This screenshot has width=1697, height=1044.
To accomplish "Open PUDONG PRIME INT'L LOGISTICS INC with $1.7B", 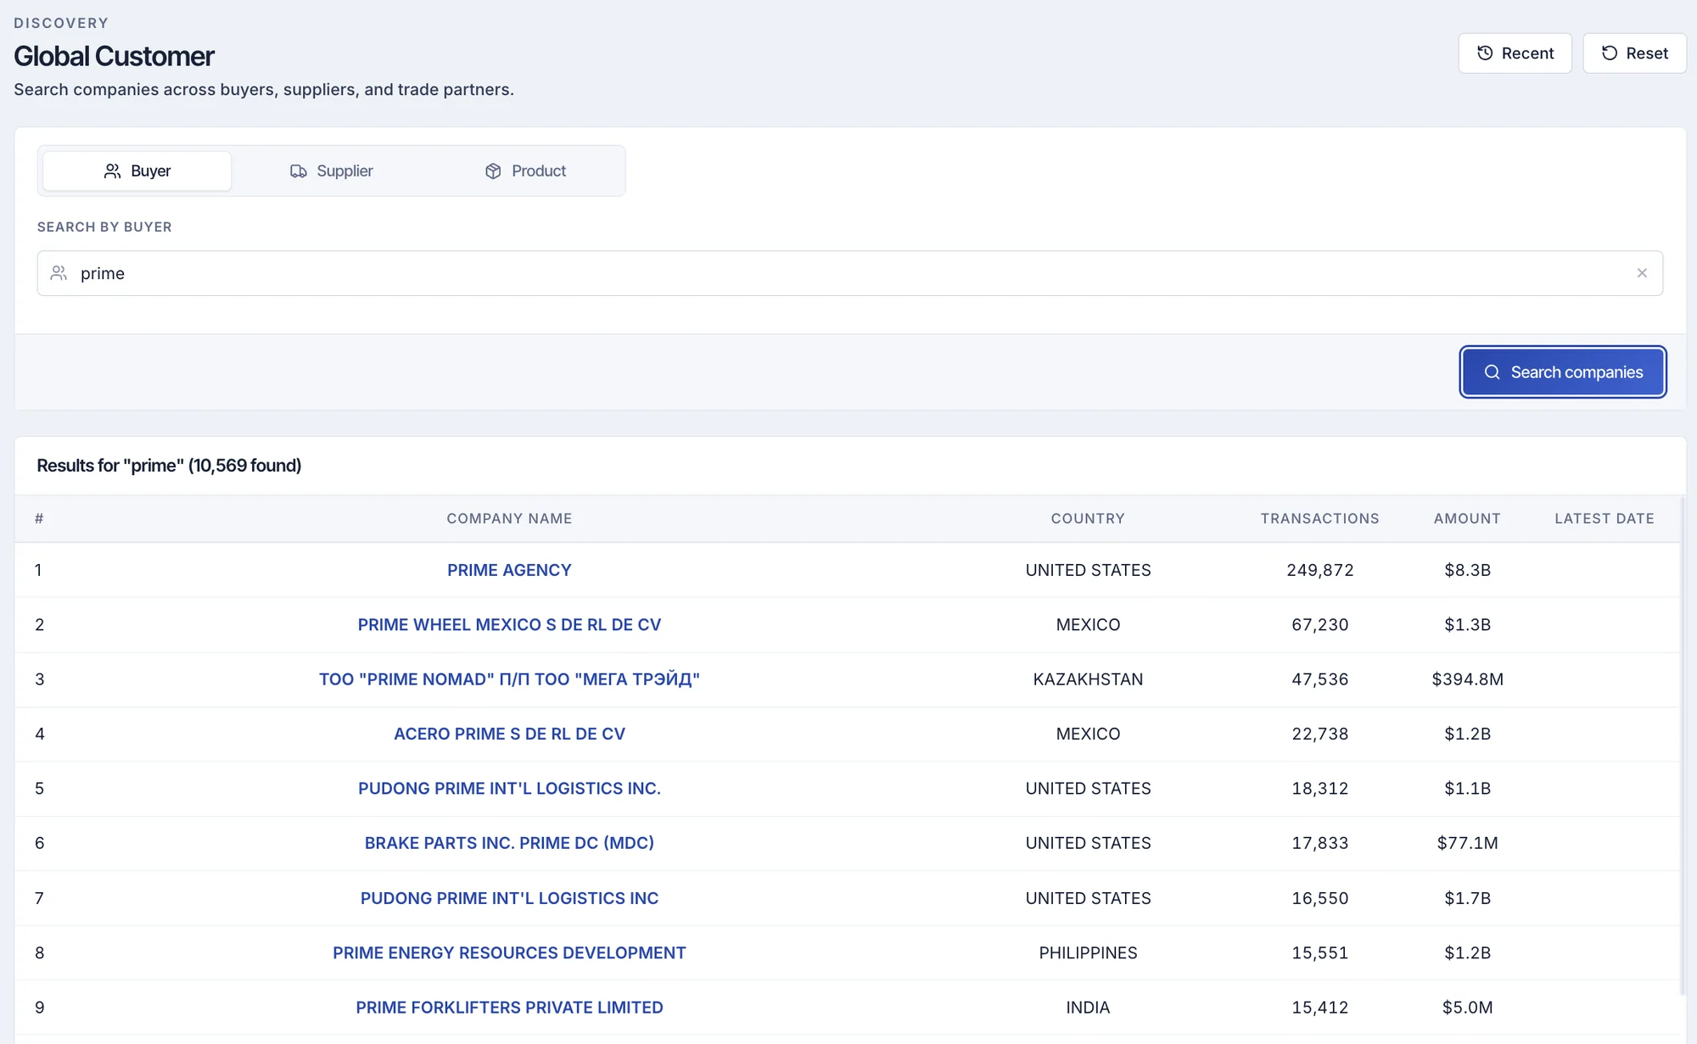I will click(509, 898).
